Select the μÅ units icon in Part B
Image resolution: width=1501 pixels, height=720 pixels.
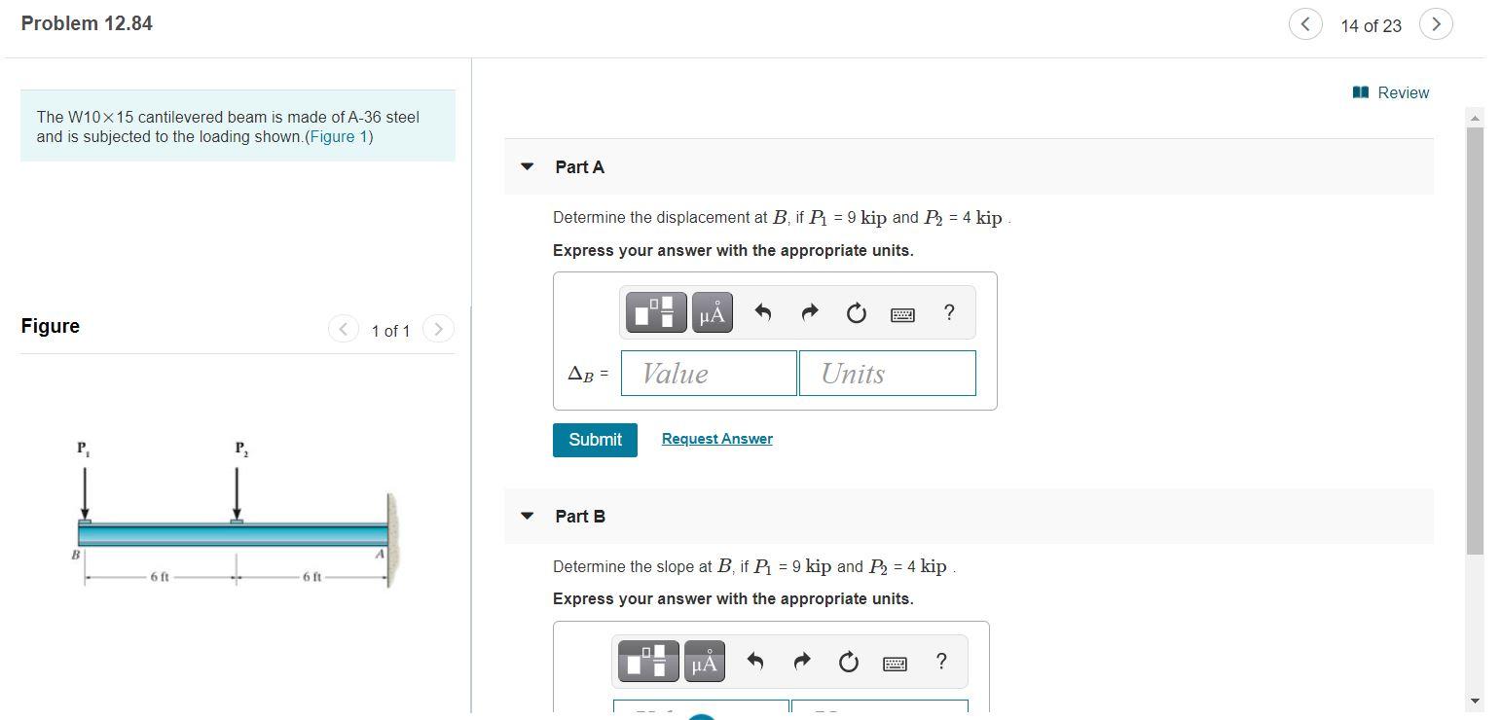[x=704, y=661]
